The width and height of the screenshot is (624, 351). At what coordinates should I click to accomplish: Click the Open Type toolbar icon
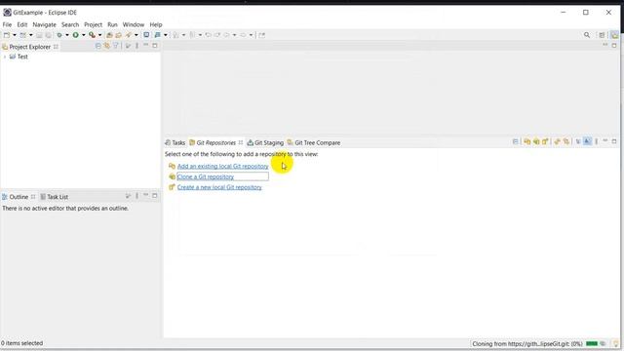click(109, 35)
